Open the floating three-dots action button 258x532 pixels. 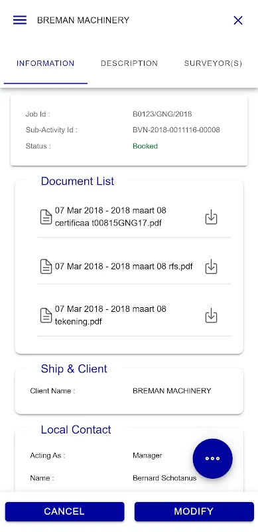(x=213, y=458)
